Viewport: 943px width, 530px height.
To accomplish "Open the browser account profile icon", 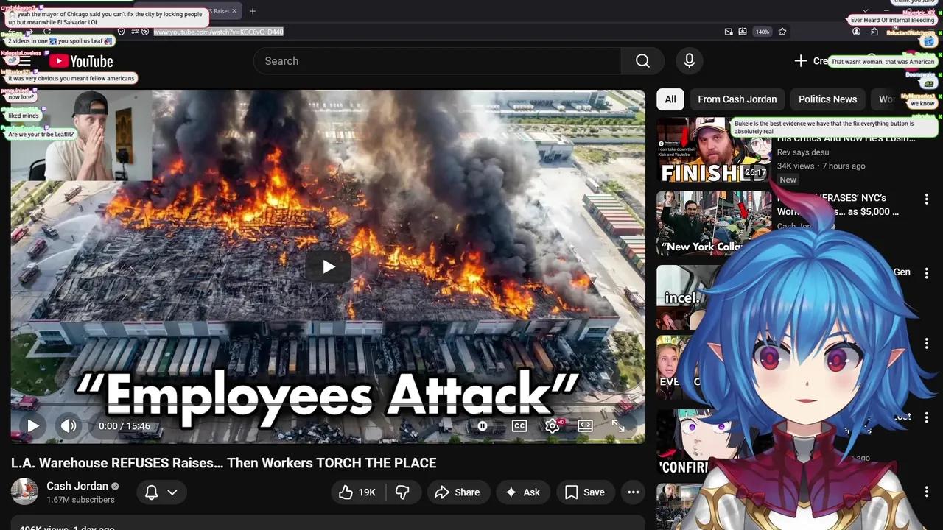I will point(856,32).
